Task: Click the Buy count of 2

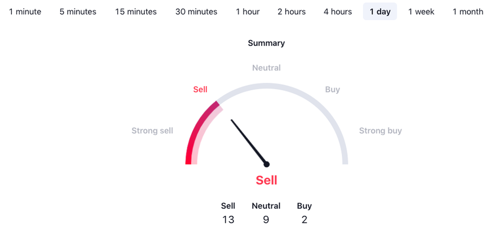Action: tap(304, 220)
